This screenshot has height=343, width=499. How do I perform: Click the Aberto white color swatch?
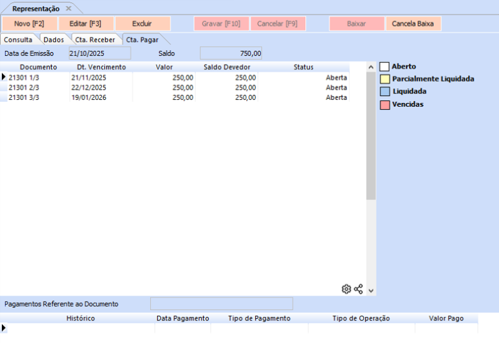pos(384,66)
